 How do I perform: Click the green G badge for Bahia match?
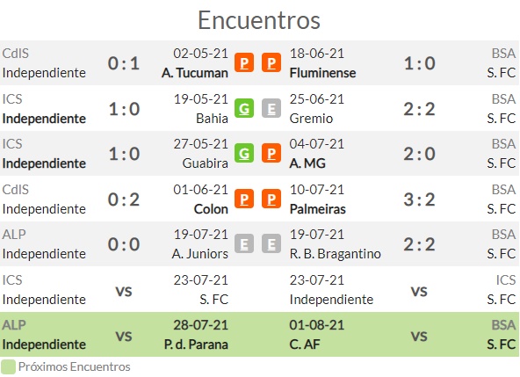point(244,108)
